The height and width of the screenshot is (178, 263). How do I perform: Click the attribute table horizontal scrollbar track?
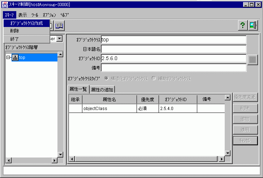coord(146,159)
